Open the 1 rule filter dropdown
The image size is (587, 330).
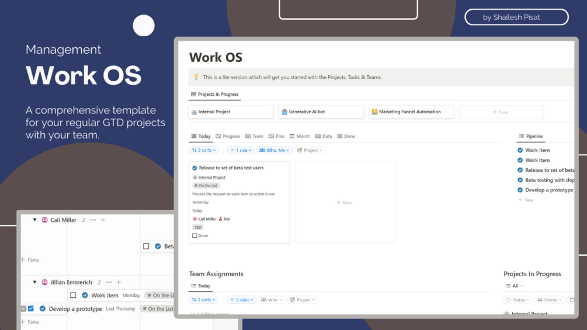[241, 150]
